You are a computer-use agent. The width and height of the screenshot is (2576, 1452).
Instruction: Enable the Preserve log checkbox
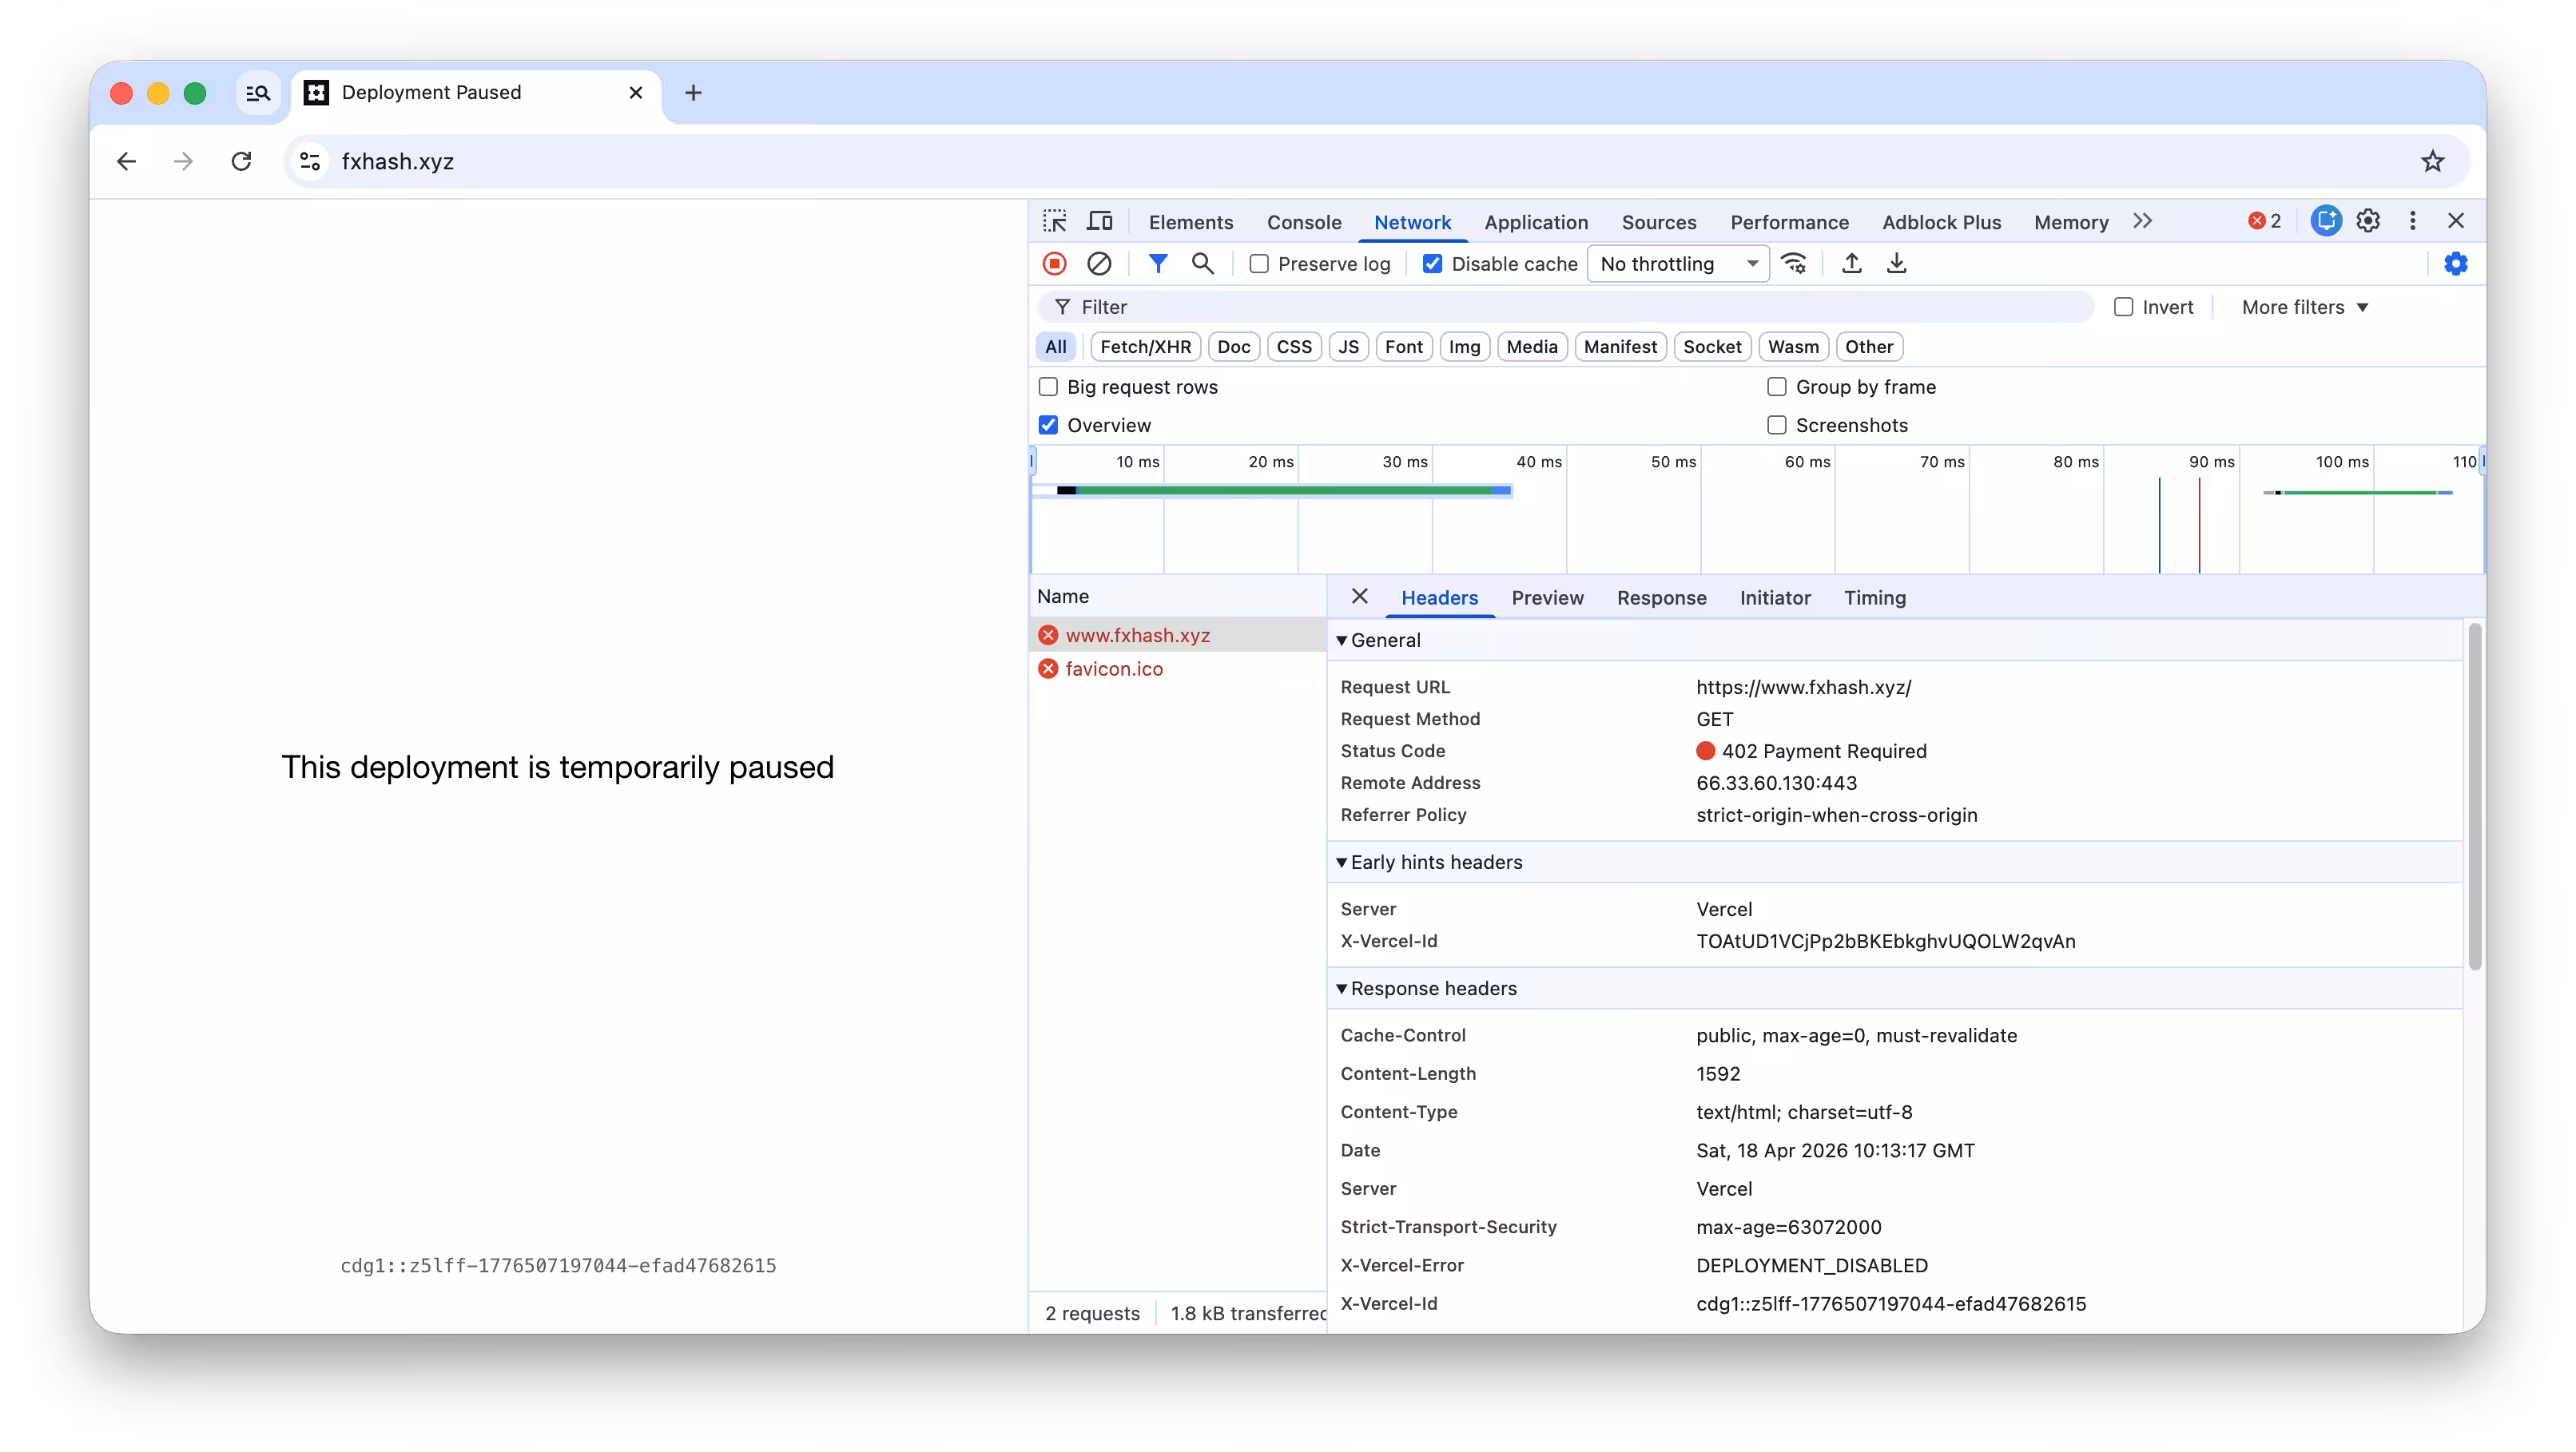1259,264
